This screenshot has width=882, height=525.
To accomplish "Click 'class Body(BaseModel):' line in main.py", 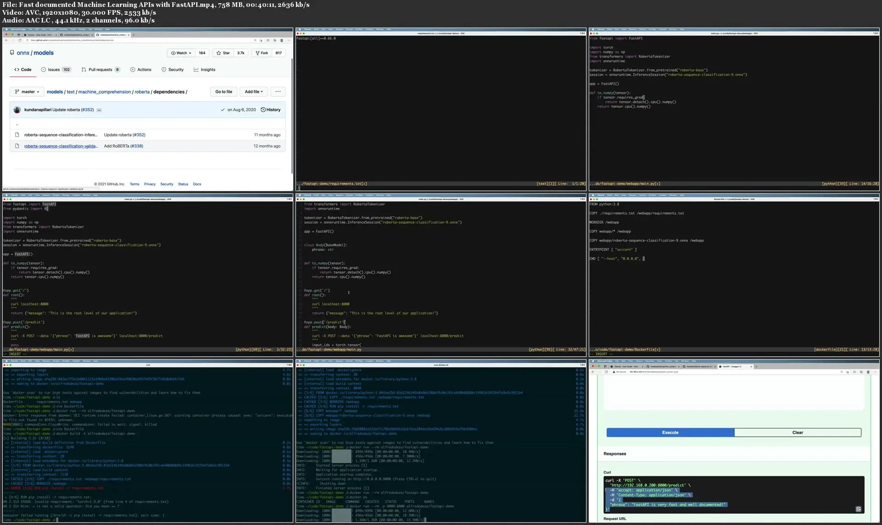I will pos(325,245).
